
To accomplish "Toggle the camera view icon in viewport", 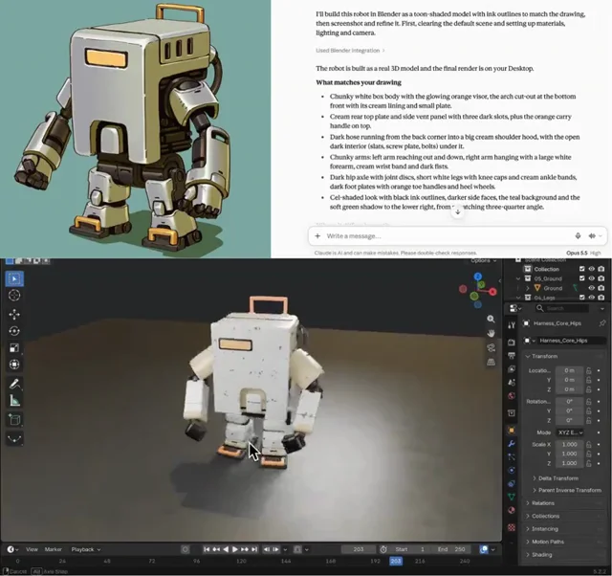I will point(491,347).
